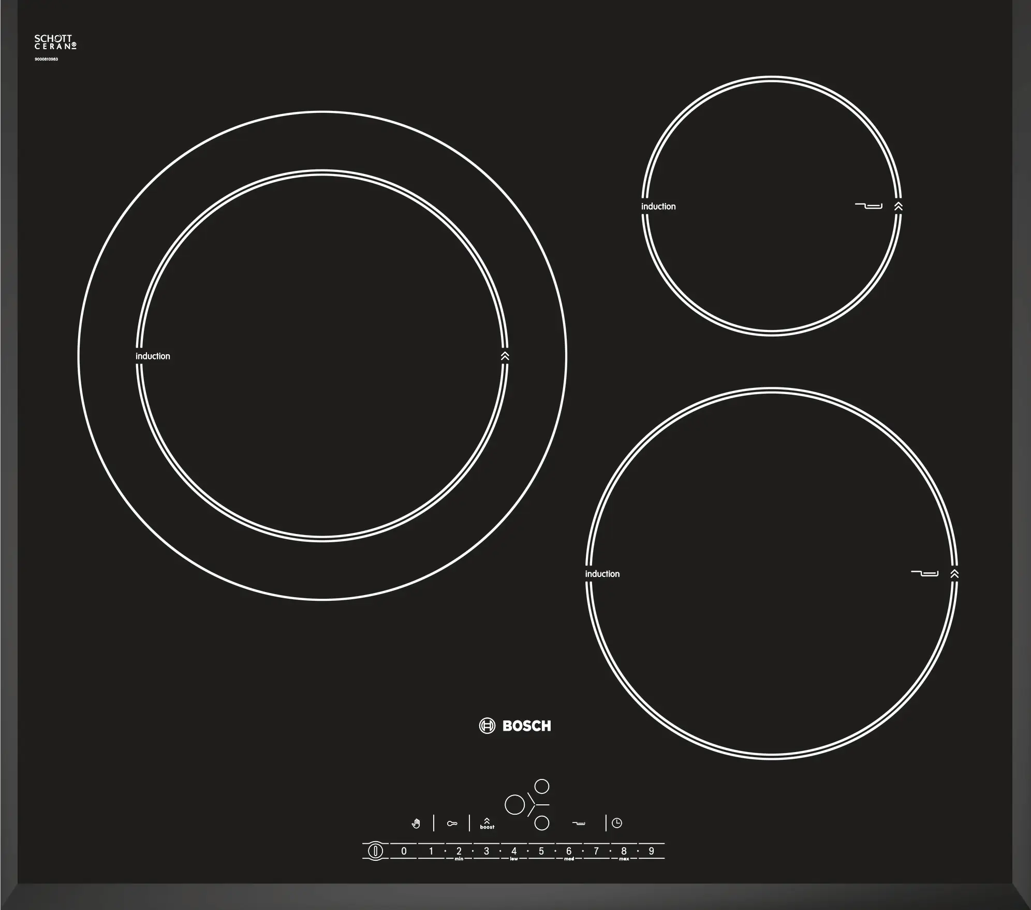Screen dimensions: 1031x910
Task: Touch the Bosch logo
Action: click(x=515, y=726)
